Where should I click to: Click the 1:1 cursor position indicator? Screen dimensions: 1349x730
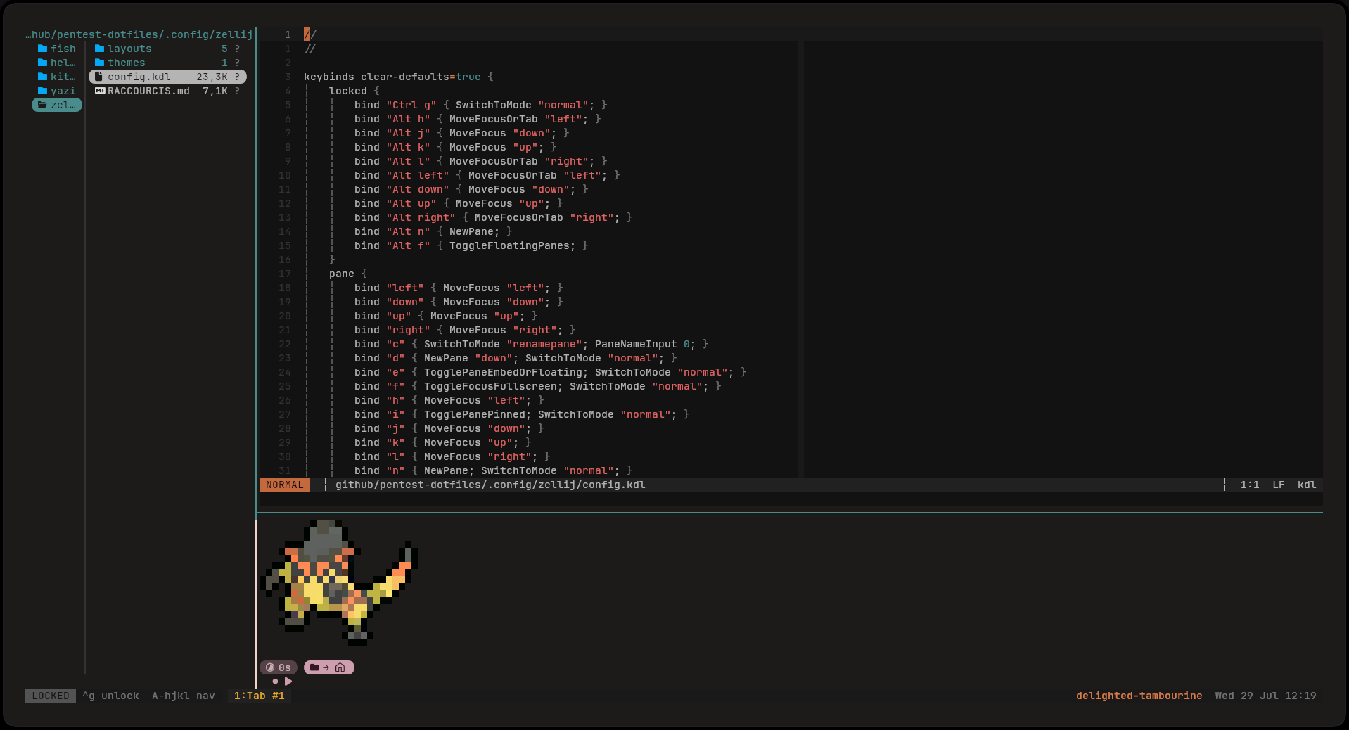pos(1250,485)
